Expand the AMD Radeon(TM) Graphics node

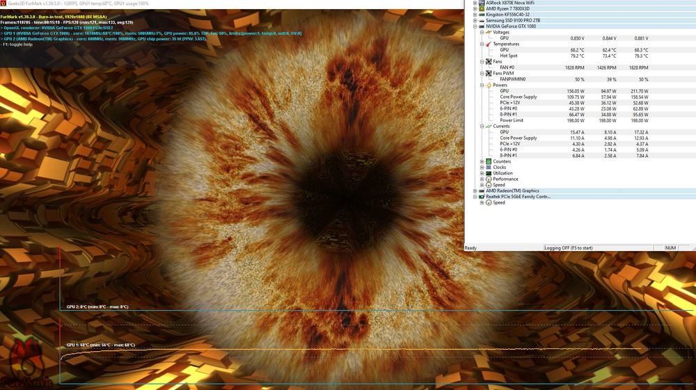475,191
